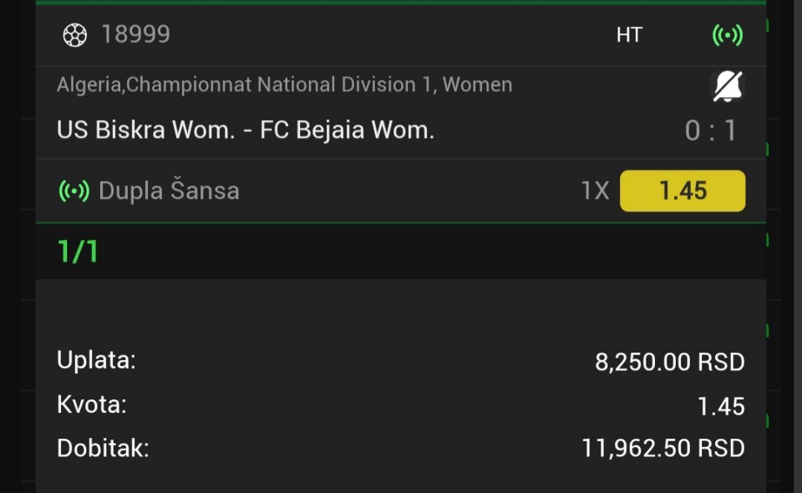Click the 11,962.50 RSD payout amount
This screenshot has width=802, height=493.
(662, 449)
